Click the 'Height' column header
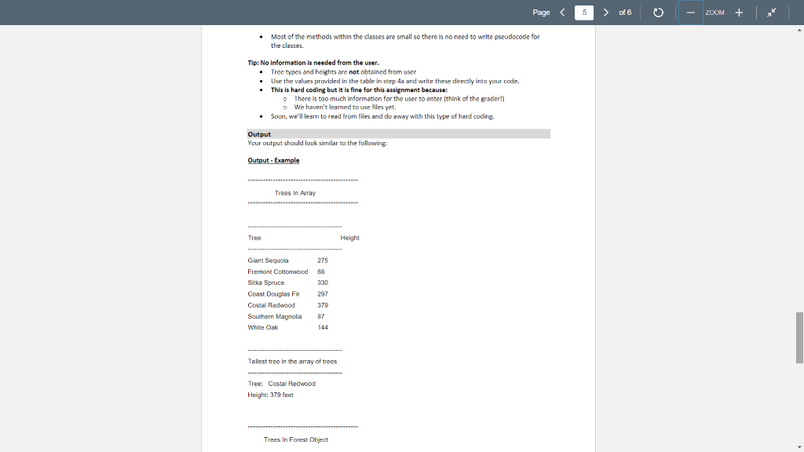The width and height of the screenshot is (804, 452). tap(349, 238)
